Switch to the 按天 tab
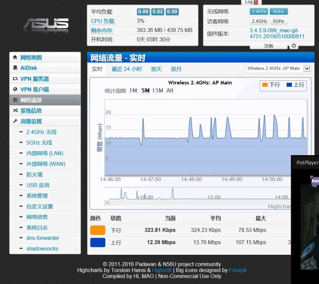319x284 pixels. click(x=156, y=69)
